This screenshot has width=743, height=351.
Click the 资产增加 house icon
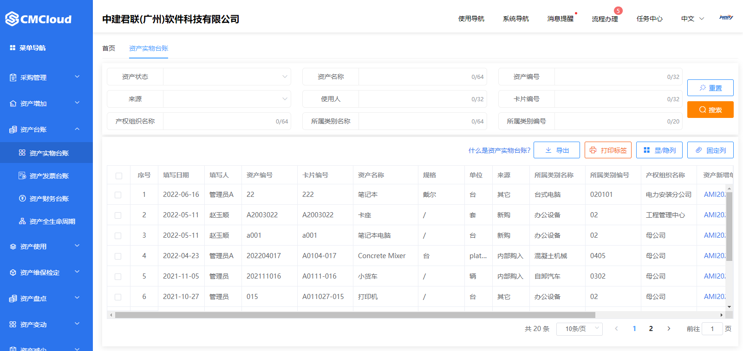[13, 104]
